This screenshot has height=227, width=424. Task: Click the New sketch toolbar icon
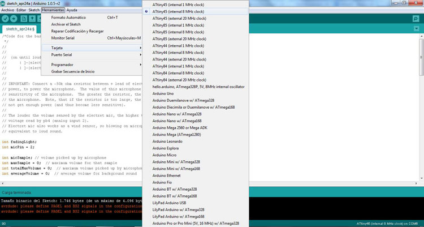[x=24, y=19]
